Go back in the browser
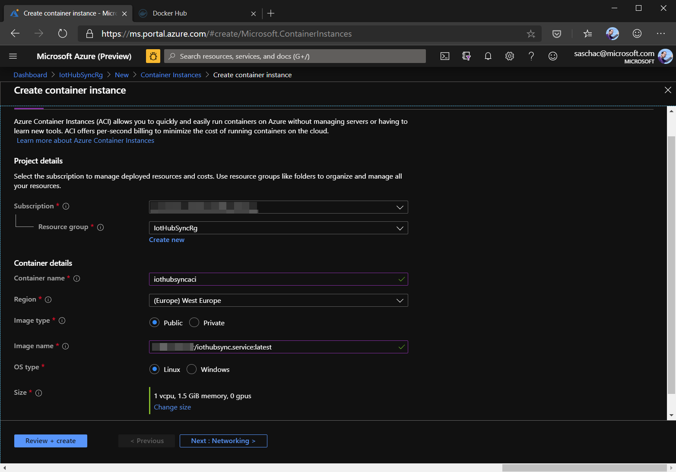Viewport: 676px width, 472px height. [15, 34]
